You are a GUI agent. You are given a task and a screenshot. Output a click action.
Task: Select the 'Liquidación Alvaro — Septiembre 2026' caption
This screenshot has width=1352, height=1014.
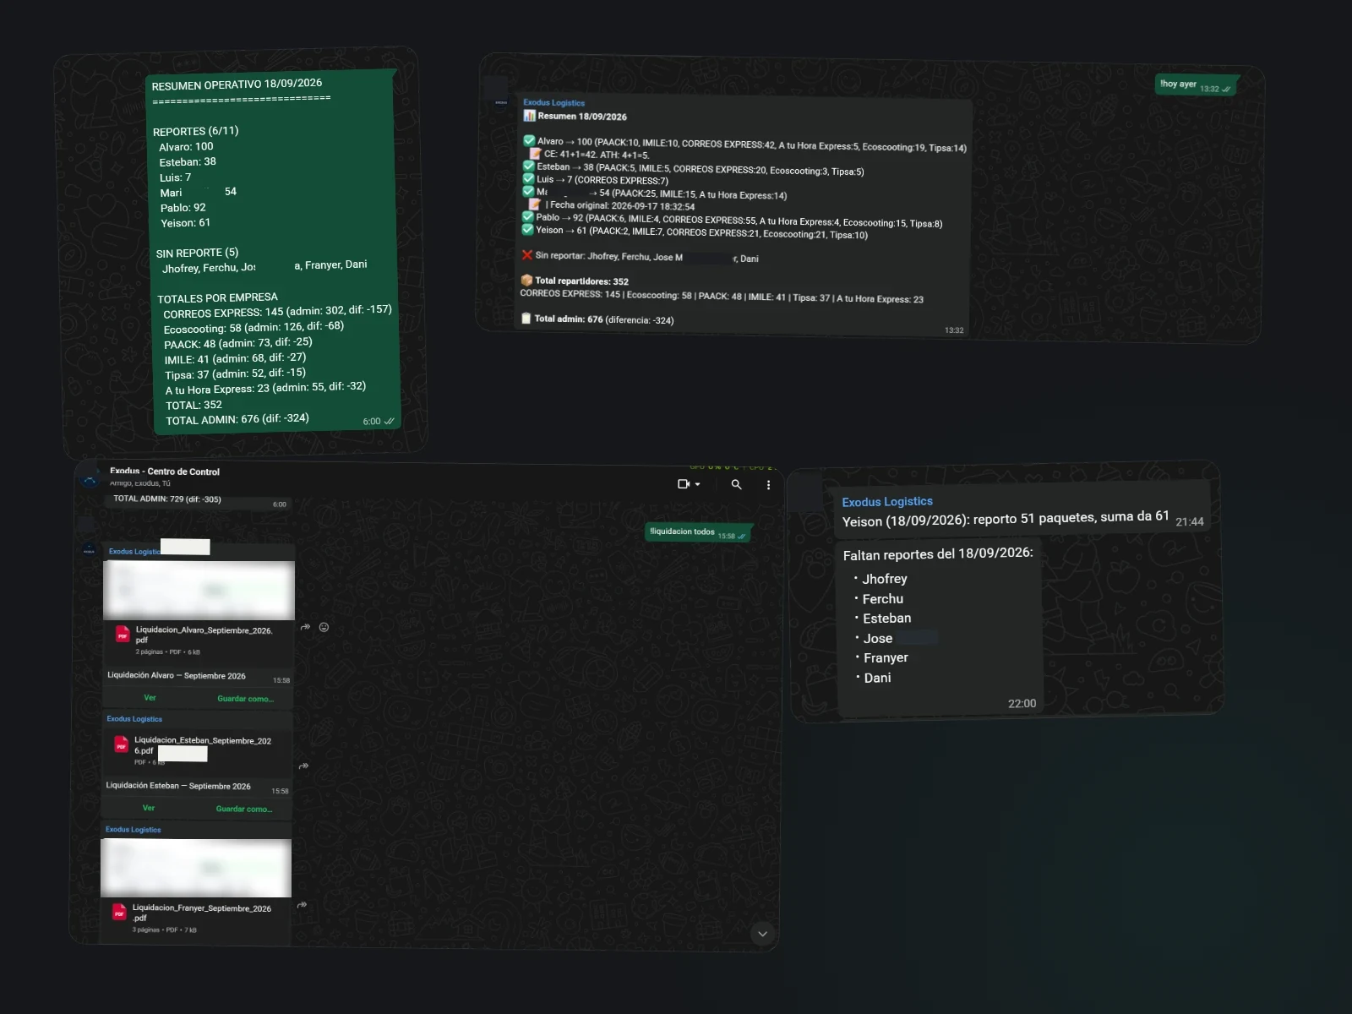coord(177,675)
